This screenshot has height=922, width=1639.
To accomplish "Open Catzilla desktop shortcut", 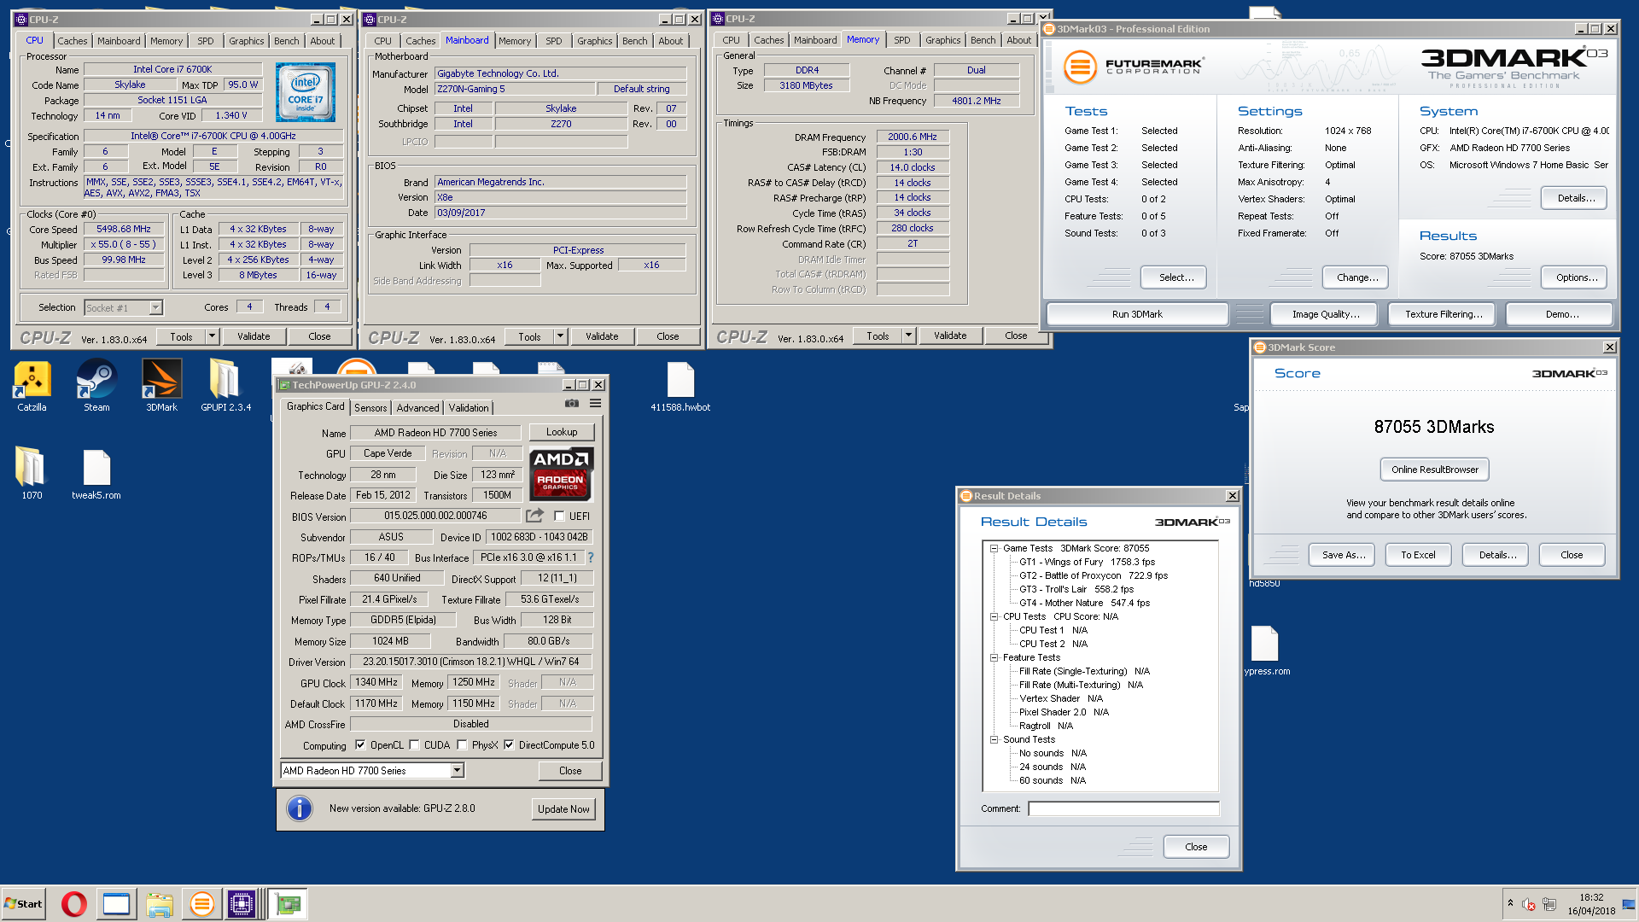I will 32,386.
